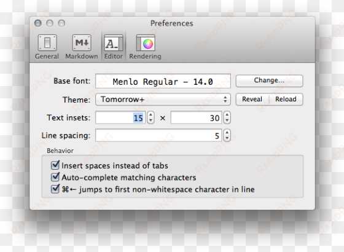The width and height of the screenshot is (344, 252).
Task: Open the Rendering color wheel icon
Action: pos(146,43)
